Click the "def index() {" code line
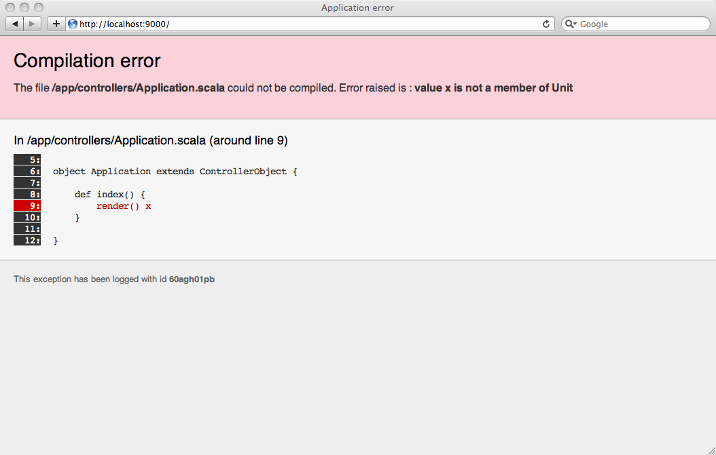716x455 pixels. (109, 195)
